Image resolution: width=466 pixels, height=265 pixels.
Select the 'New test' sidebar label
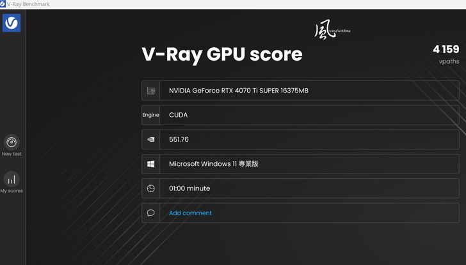coord(12,154)
